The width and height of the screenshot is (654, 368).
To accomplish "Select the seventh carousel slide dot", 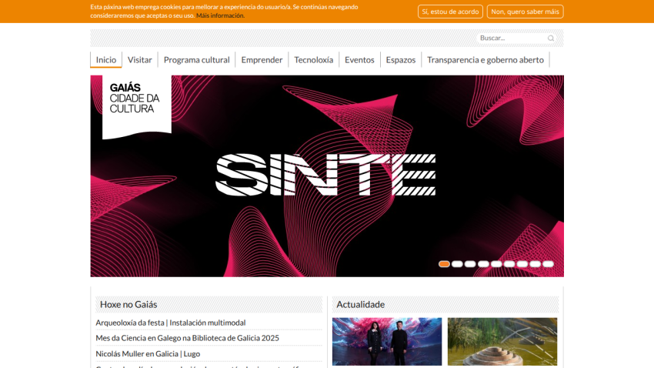I will (522, 264).
